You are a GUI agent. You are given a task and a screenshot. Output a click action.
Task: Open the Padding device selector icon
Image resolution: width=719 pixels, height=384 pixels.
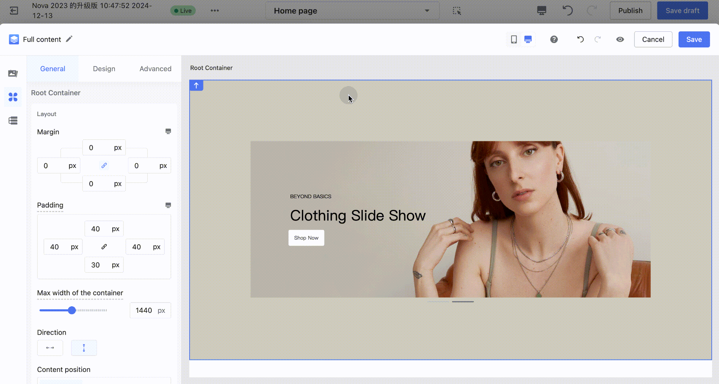168,206
